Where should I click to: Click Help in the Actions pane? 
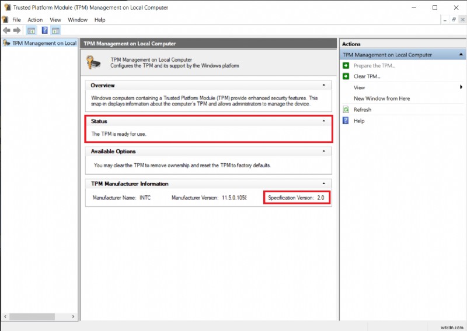coord(359,121)
